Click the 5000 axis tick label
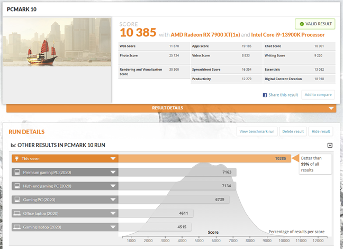This screenshot has width=343, height=249. (199, 241)
